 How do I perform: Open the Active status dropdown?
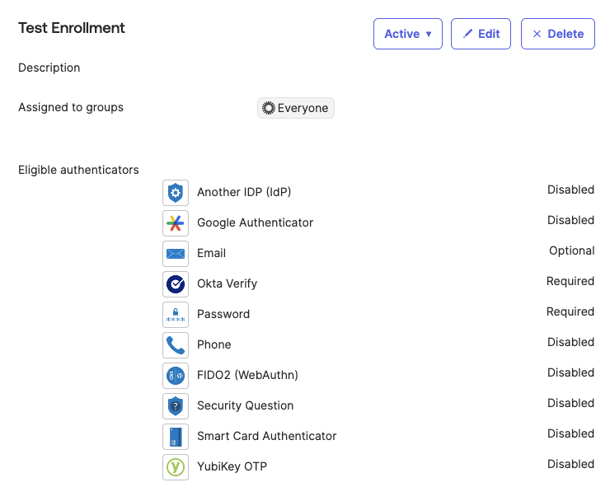tap(408, 34)
